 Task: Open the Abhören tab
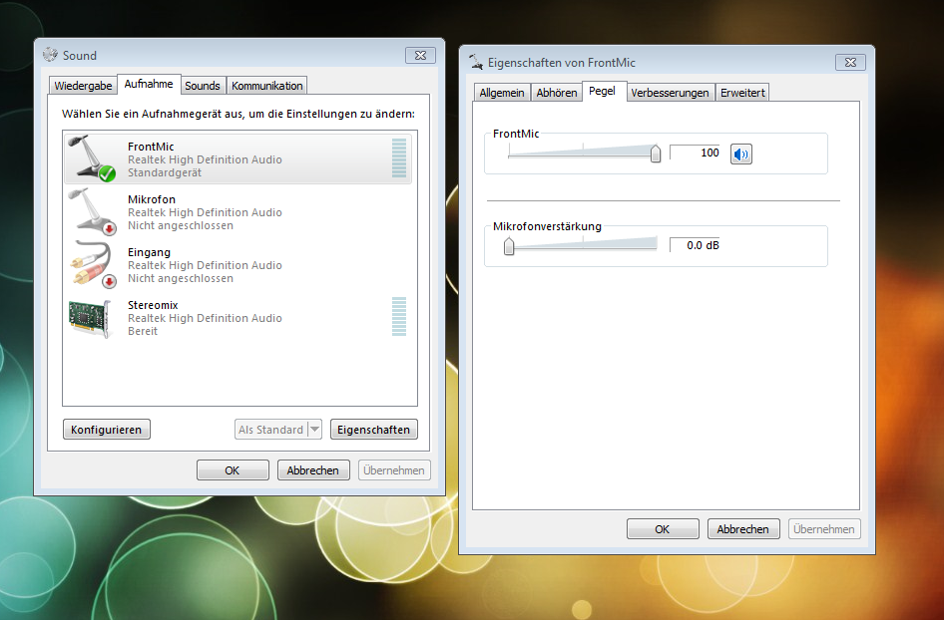[556, 93]
